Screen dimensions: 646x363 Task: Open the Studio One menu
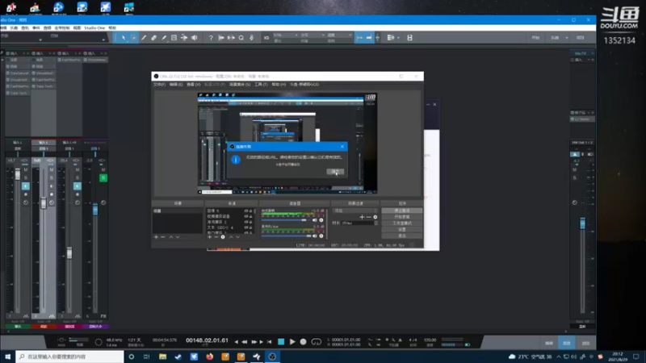[94, 28]
